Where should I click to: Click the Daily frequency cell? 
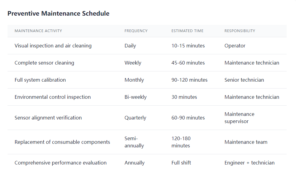[x=130, y=46]
